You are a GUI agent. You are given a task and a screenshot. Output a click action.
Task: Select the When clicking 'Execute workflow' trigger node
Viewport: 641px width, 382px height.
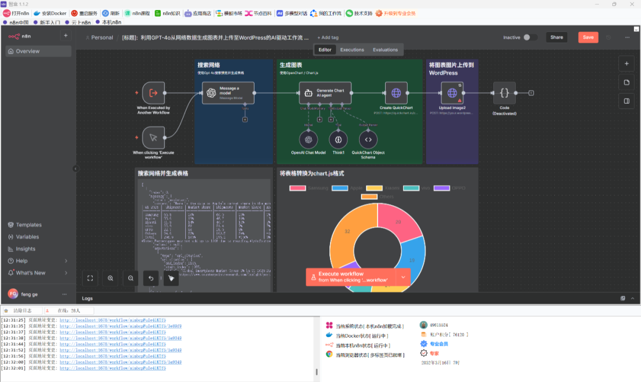(x=153, y=138)
